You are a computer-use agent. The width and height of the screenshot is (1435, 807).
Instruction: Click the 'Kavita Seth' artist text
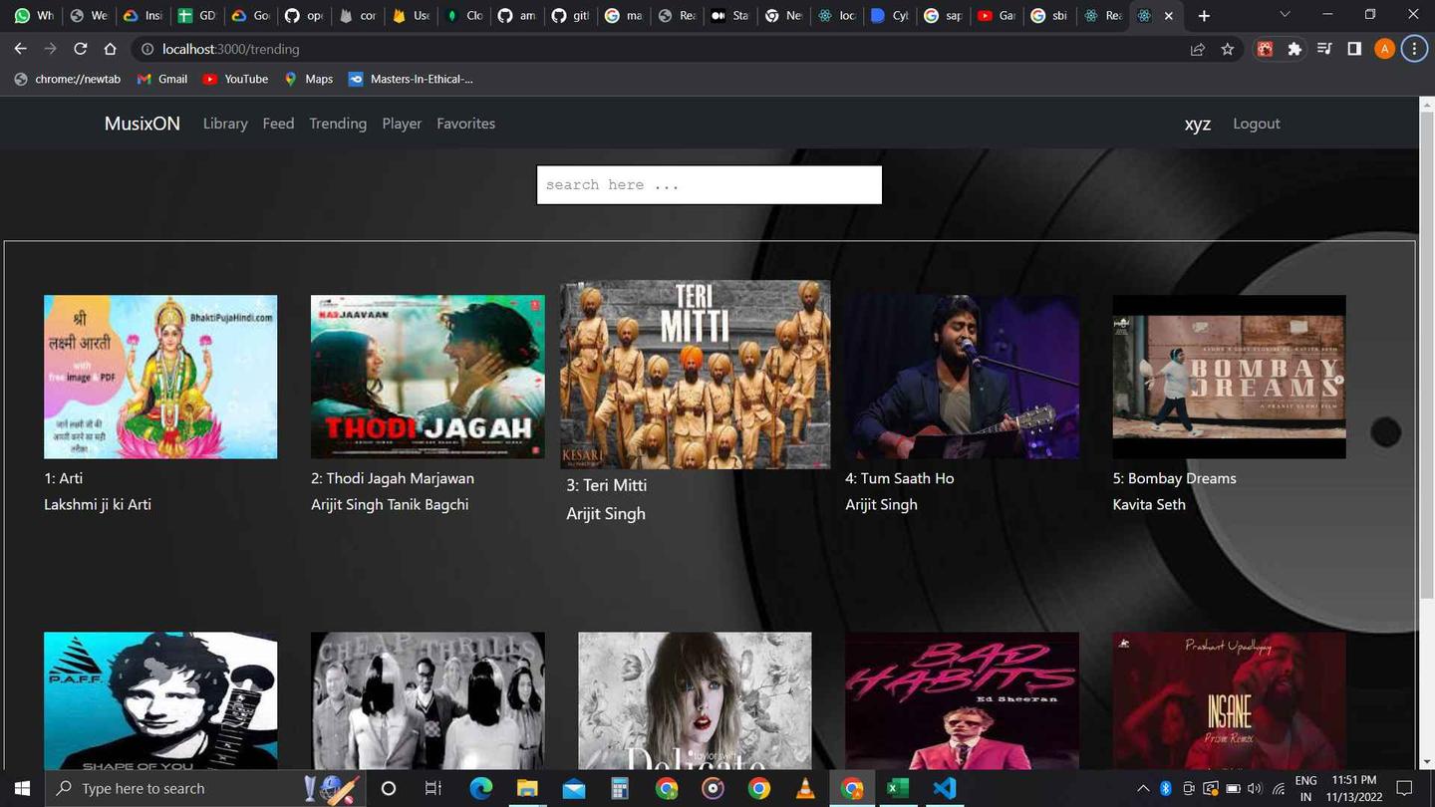(x=1149, y=504)
